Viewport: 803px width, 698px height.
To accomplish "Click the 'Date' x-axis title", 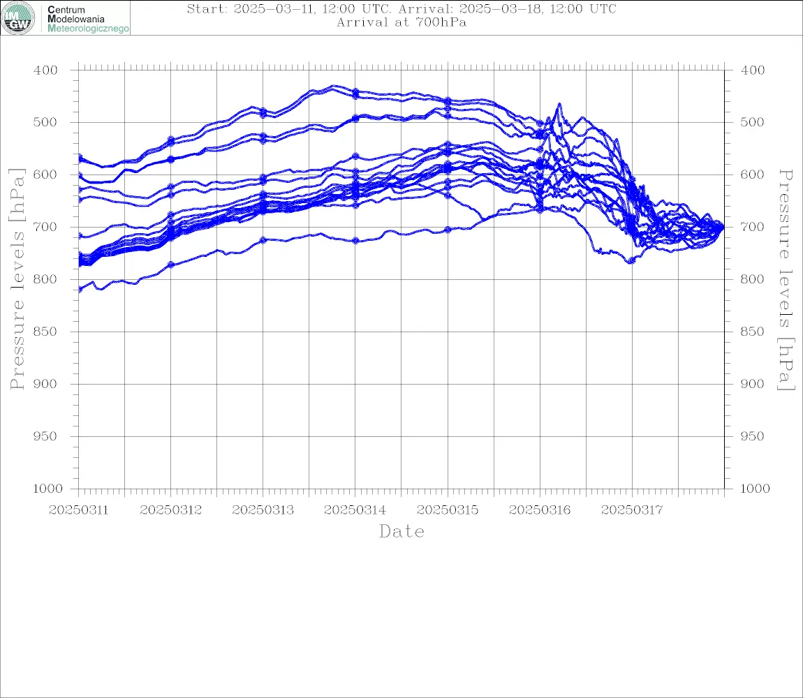I will pyautogui.click(x=402, y=532).
